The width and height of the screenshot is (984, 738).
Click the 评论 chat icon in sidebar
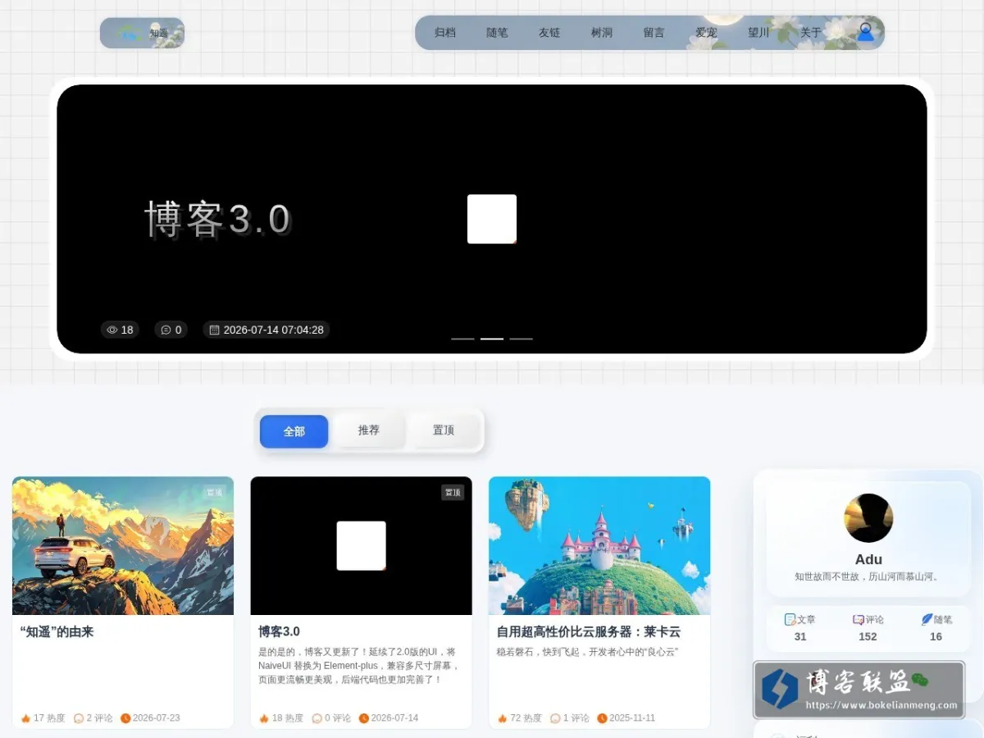(x=858, y=620)
